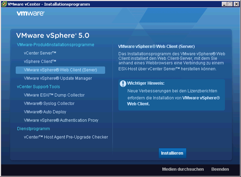This screenshot has width=241, height=177.
Task: Select VMware vSphere Update Manager
Action: point(58,78)
